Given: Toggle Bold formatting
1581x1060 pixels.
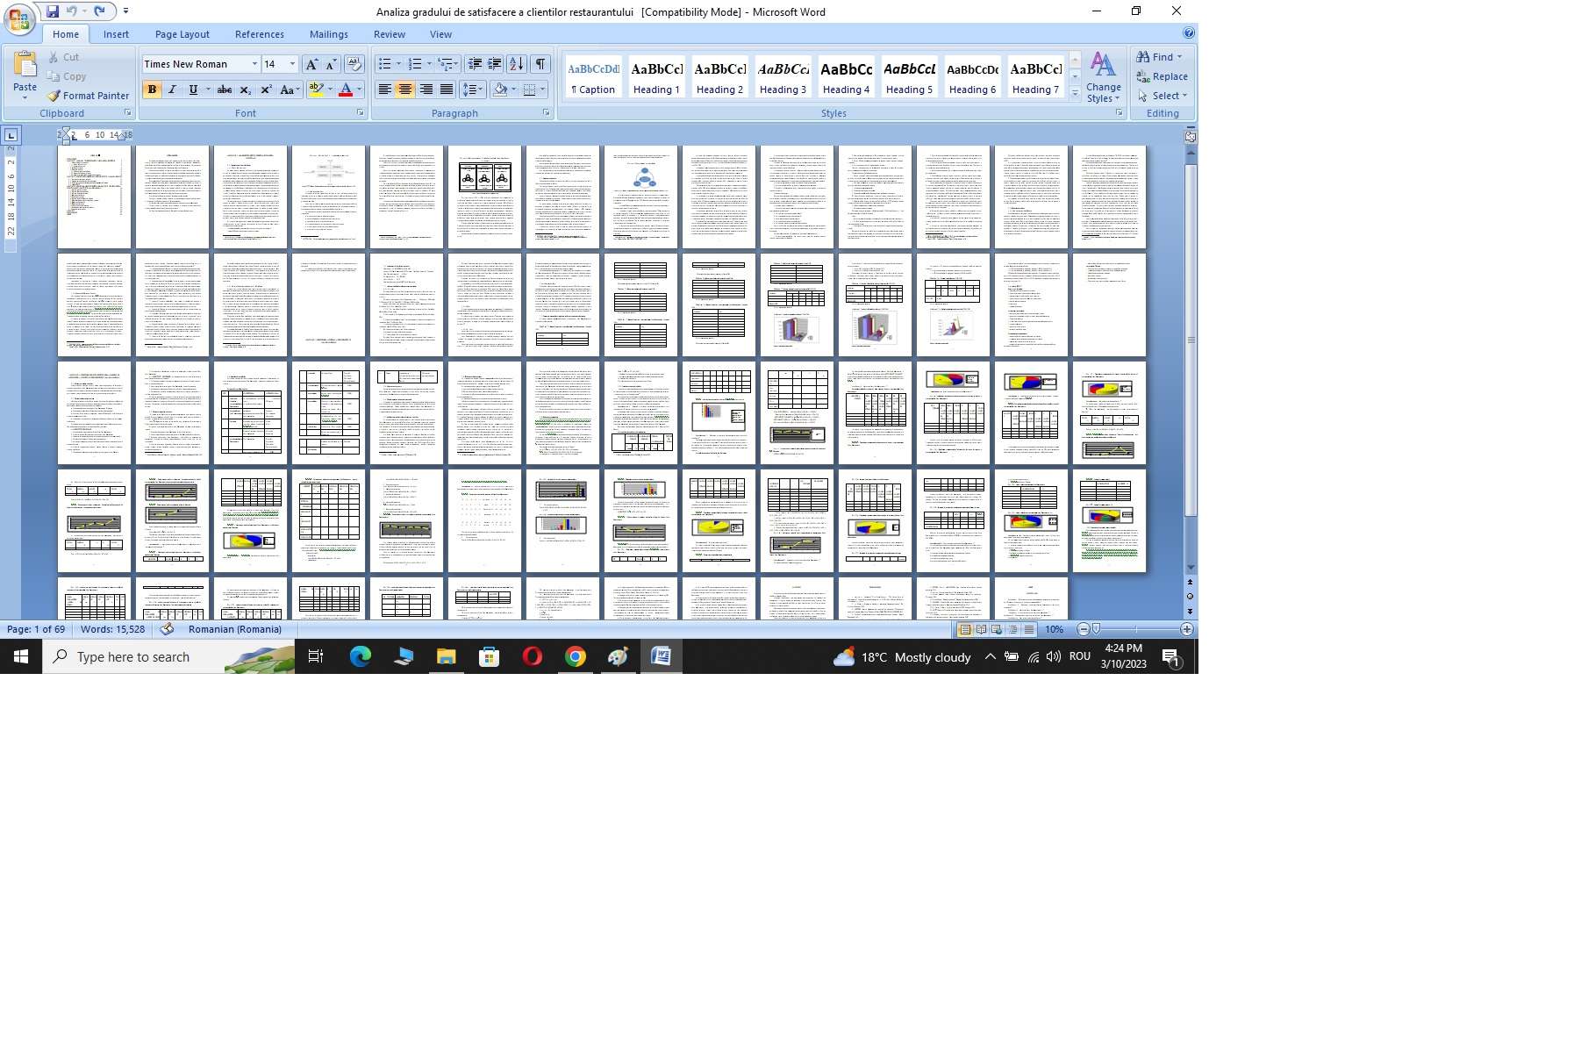Looking at the screenshot, I should 152,90.
